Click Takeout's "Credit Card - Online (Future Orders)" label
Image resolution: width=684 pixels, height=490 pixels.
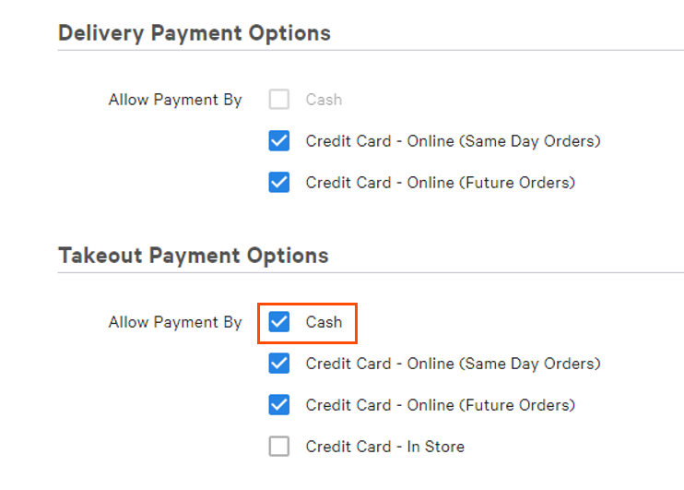coord(440,405)
